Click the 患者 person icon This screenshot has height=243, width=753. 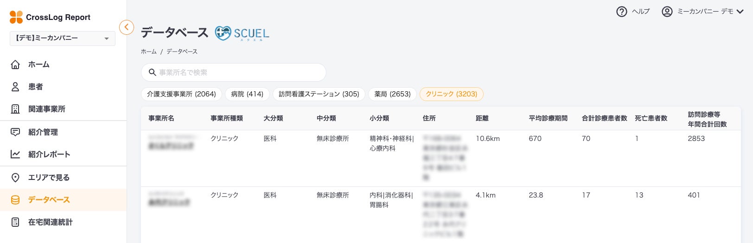15,87
